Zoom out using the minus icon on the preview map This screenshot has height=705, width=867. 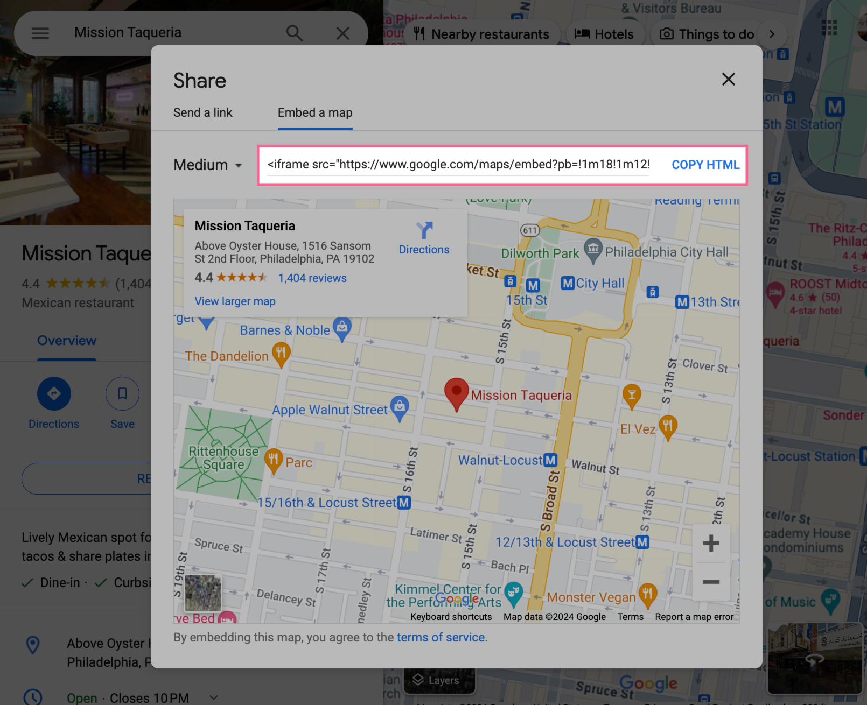[711, 582]
